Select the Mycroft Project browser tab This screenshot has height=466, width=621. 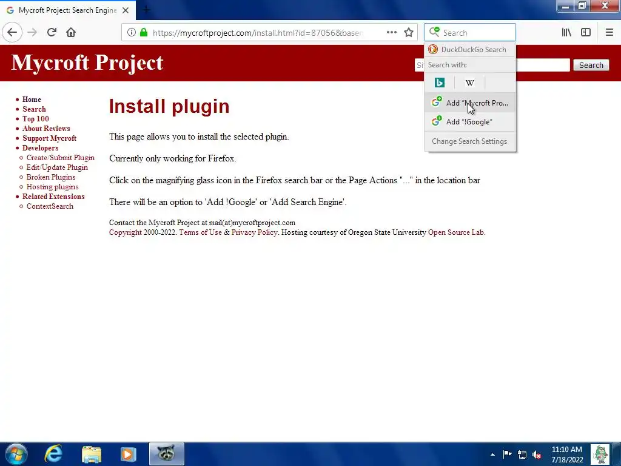coord(67,10)
